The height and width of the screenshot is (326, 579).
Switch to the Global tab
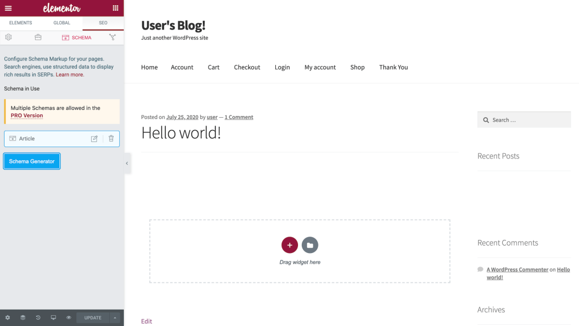[x=62, y=23]
